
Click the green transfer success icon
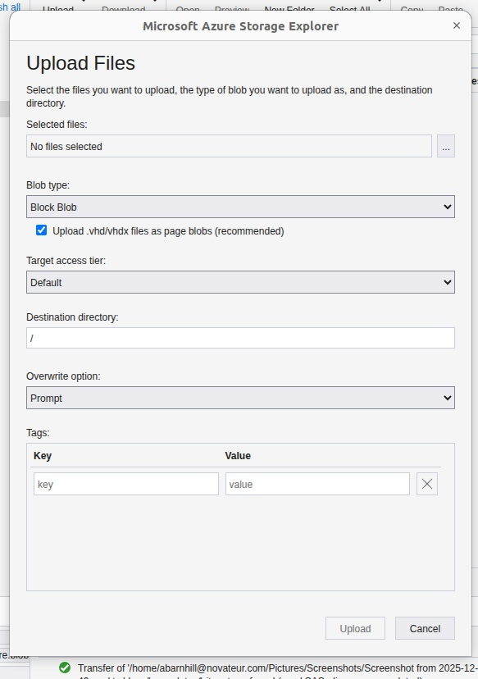65,668
